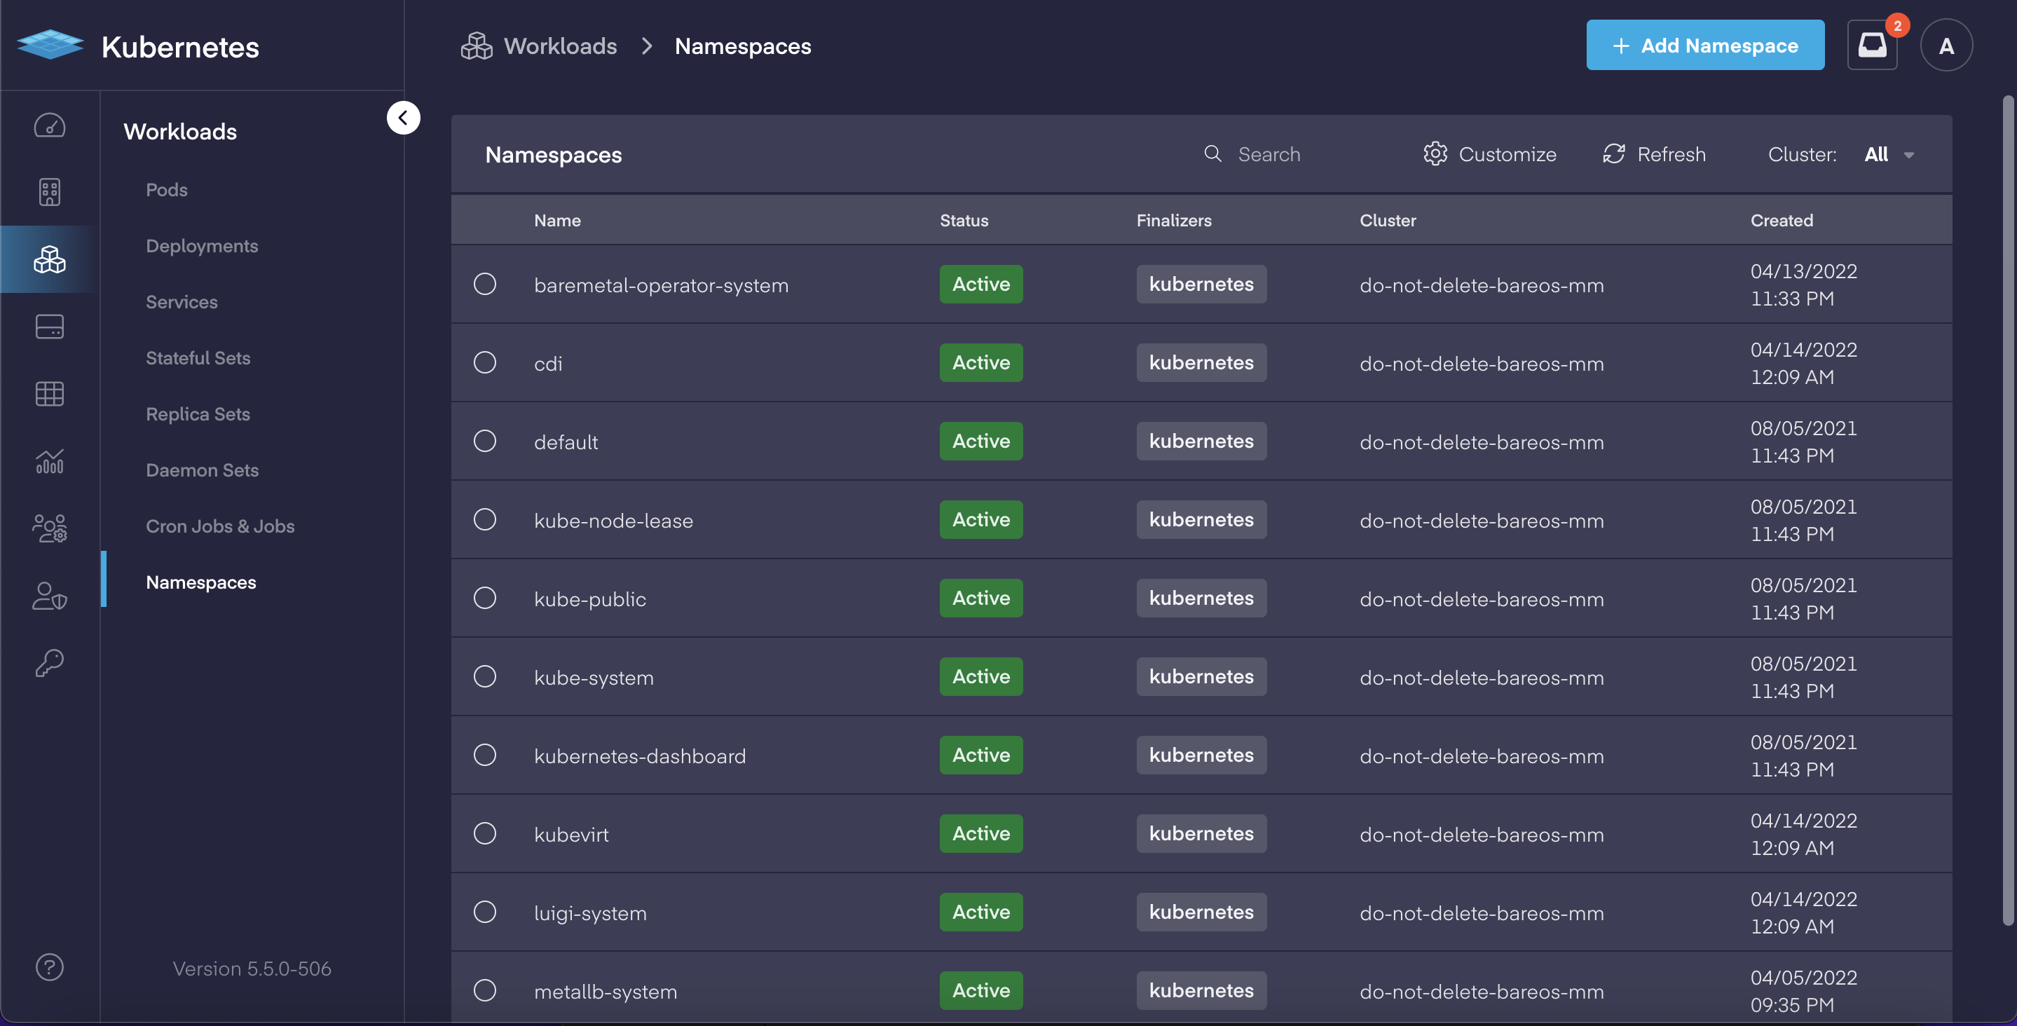
Task: Click the Customize button label
Action: (1507, 154)
